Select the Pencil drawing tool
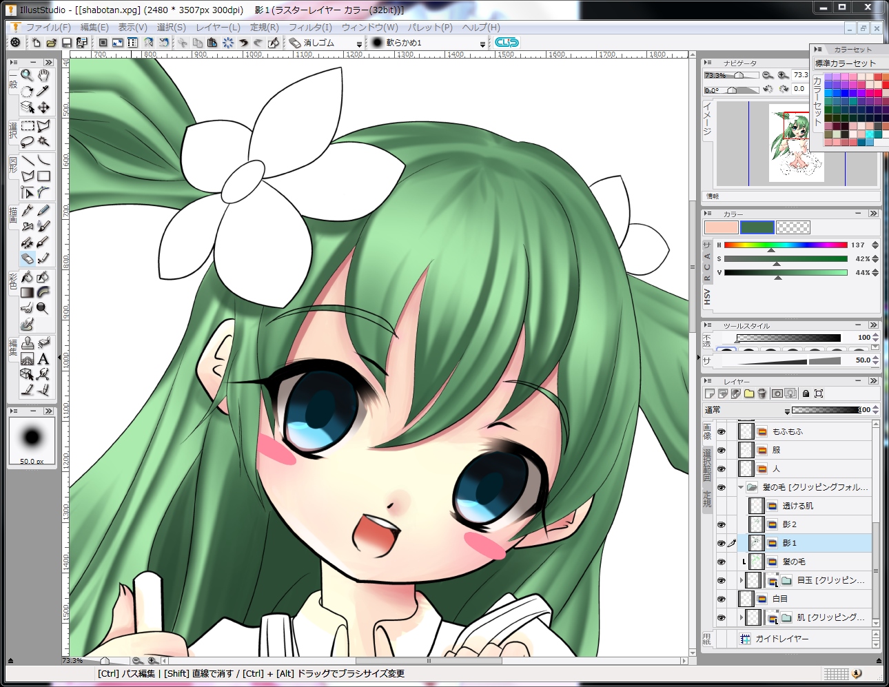Image resolution: width=889 pixels, height=687 pixels. 43,210
